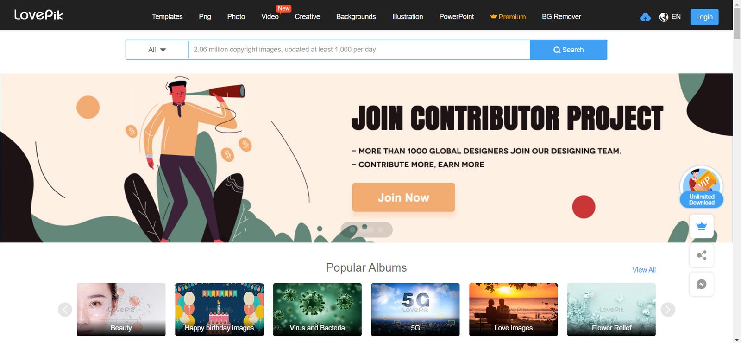Open the EN language dropdown
This screenshot has height=343, width=741.
676,17
